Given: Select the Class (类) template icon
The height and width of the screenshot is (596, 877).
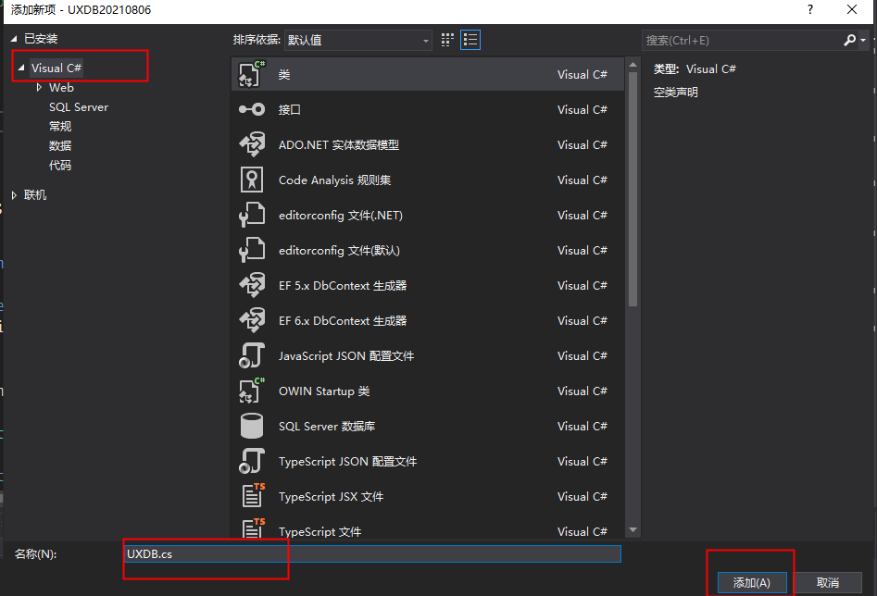Looking at the screenshot, I should (x=252, y=74).
